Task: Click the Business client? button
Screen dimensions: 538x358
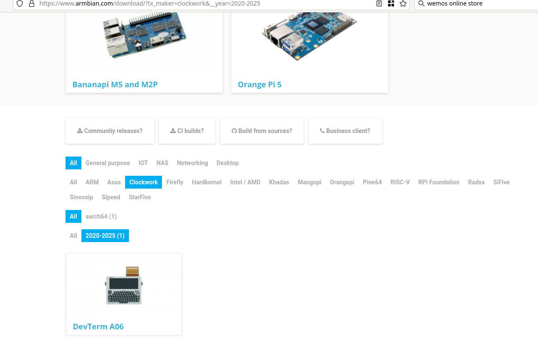Action: click(x=345, y=131)
